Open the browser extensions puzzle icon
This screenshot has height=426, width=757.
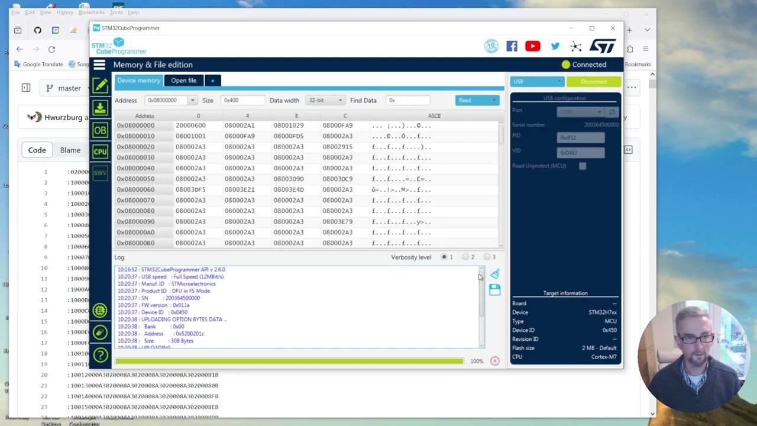click(630, 49)
